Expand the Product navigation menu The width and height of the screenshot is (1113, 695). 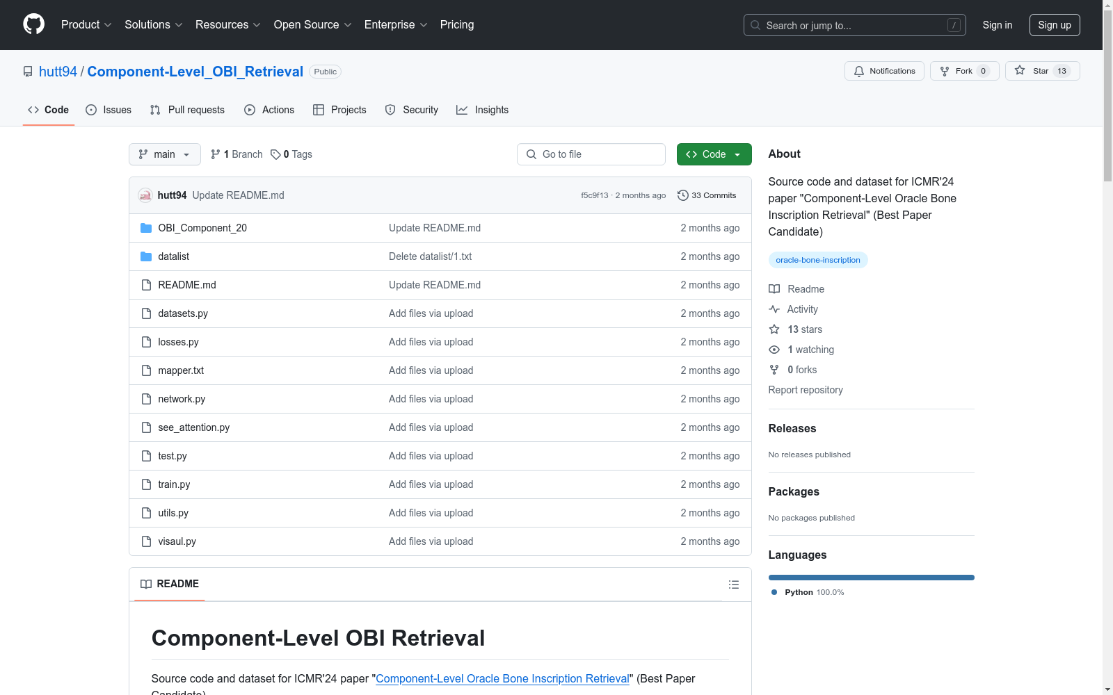(86, 25)
